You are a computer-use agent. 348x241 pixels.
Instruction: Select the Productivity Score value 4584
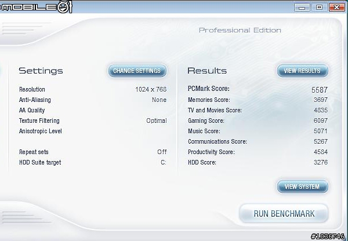(x=321, y=152)
